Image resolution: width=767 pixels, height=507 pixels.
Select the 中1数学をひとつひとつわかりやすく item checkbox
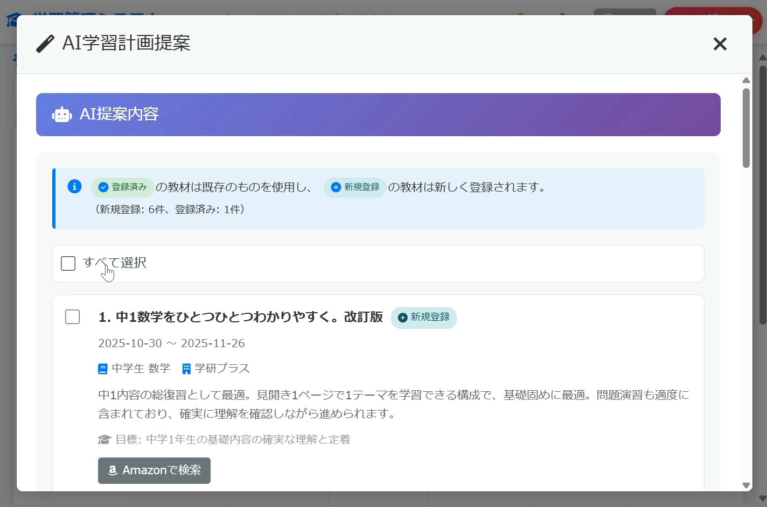[x=72, y=316]
